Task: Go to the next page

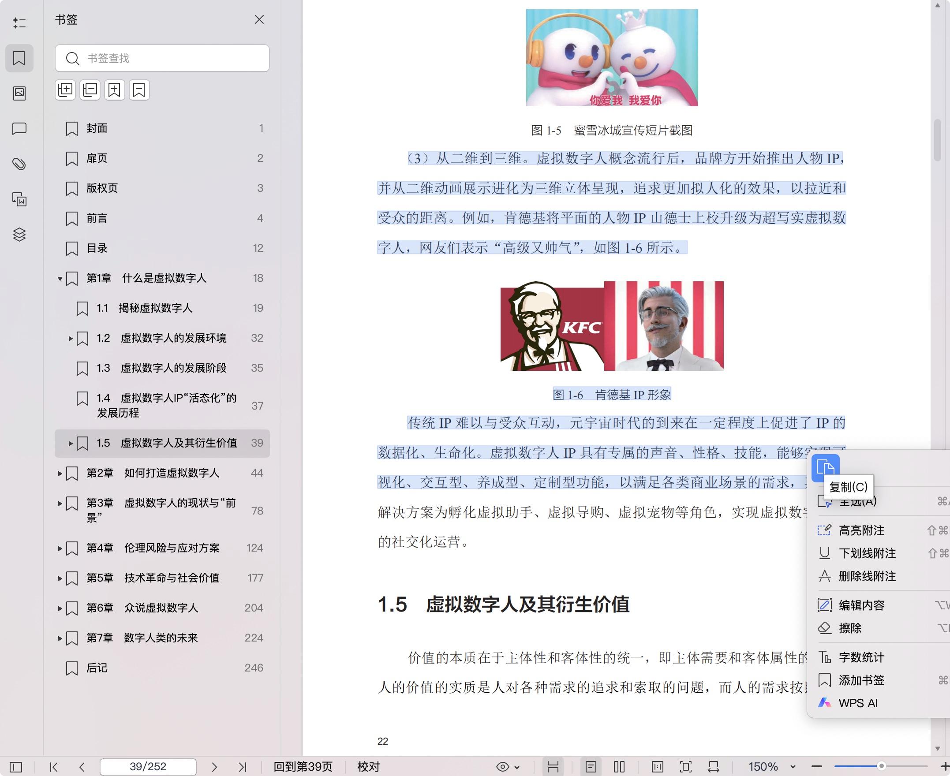Action: (214, 767)
